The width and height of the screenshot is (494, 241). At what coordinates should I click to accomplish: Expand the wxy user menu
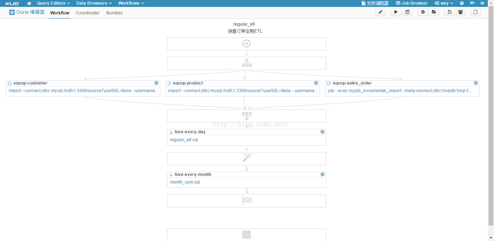pyautogui.click(x=444, y=3)
